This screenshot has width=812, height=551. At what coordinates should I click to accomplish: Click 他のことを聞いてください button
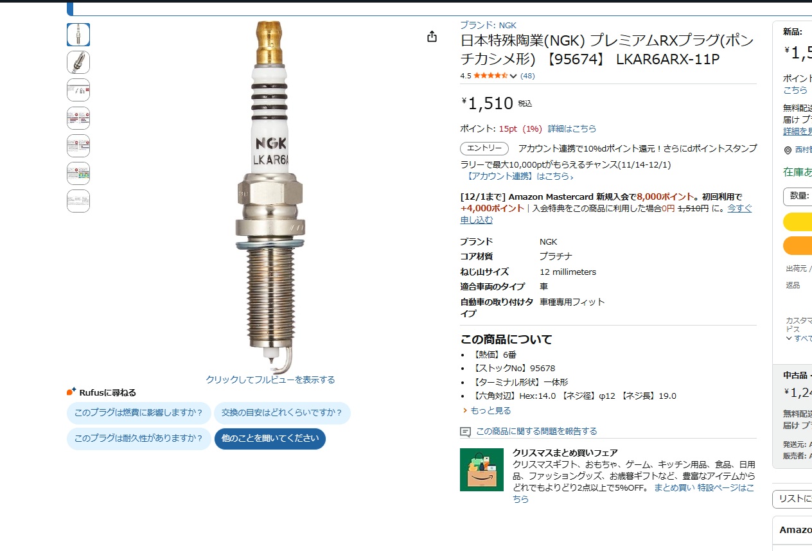point(270,439)
